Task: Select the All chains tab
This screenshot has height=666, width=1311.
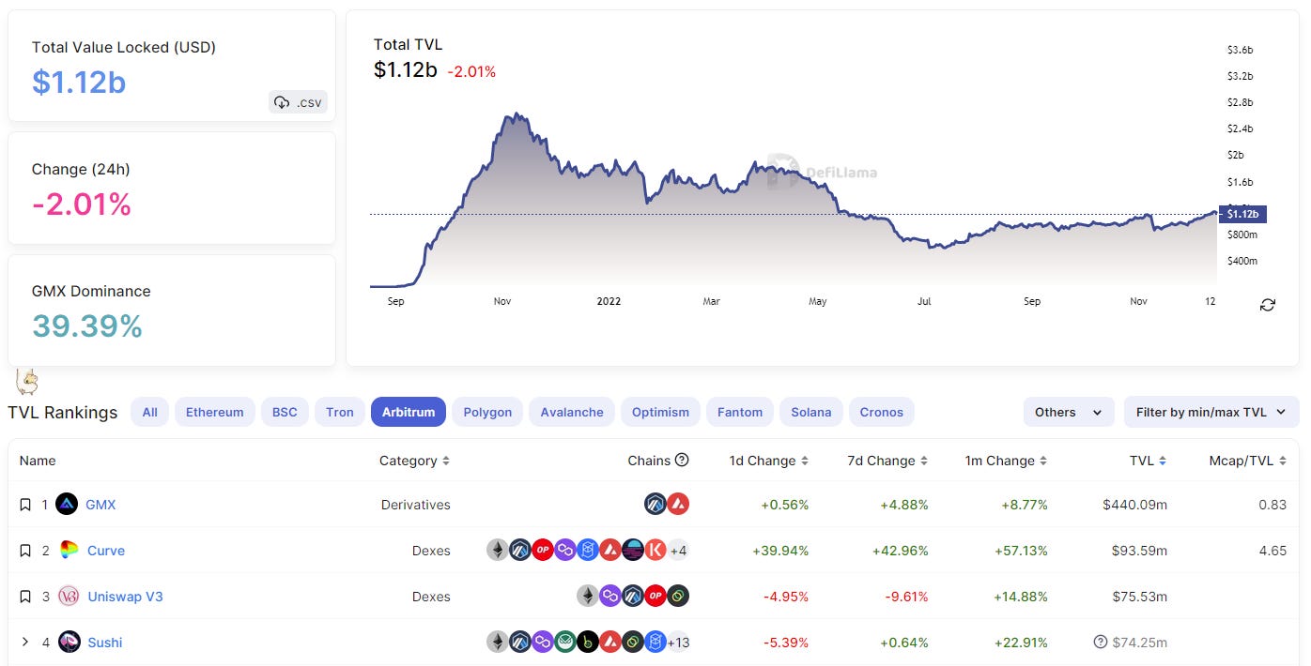Action: (x=150, y=412)
